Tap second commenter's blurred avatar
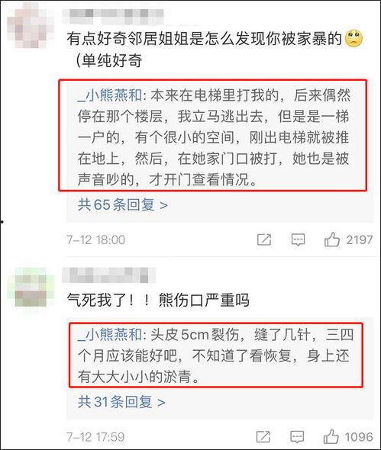The width and height of the screenshot is (381, 450). click(31, 288)
